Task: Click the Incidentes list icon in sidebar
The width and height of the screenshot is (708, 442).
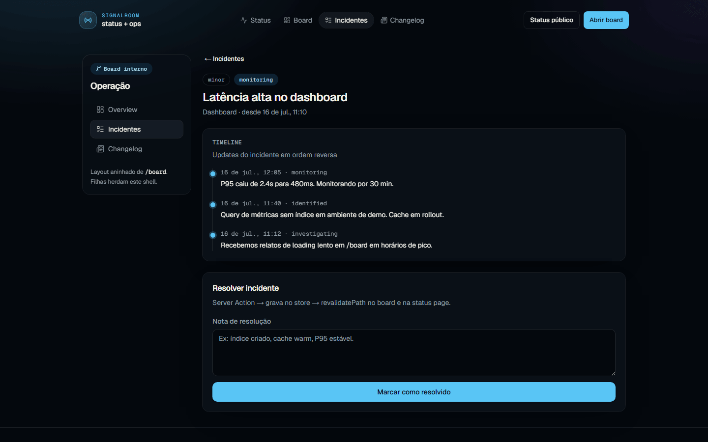Action: click(x=100, y=129)
